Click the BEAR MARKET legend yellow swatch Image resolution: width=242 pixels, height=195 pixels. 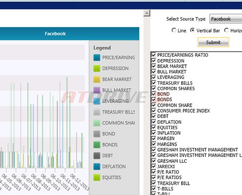pos(97,79)
